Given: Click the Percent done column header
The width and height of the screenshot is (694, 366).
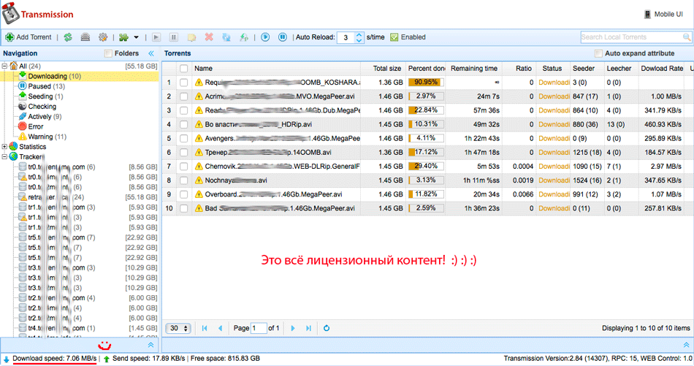Looking at the screenshot, I should [x=427, y=69].
